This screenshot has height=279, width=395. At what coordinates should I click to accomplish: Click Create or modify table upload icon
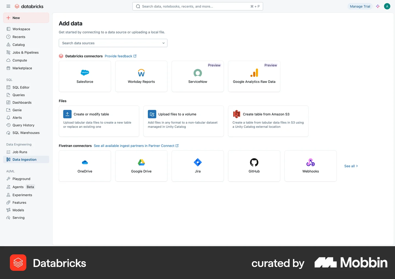(67, 114)
